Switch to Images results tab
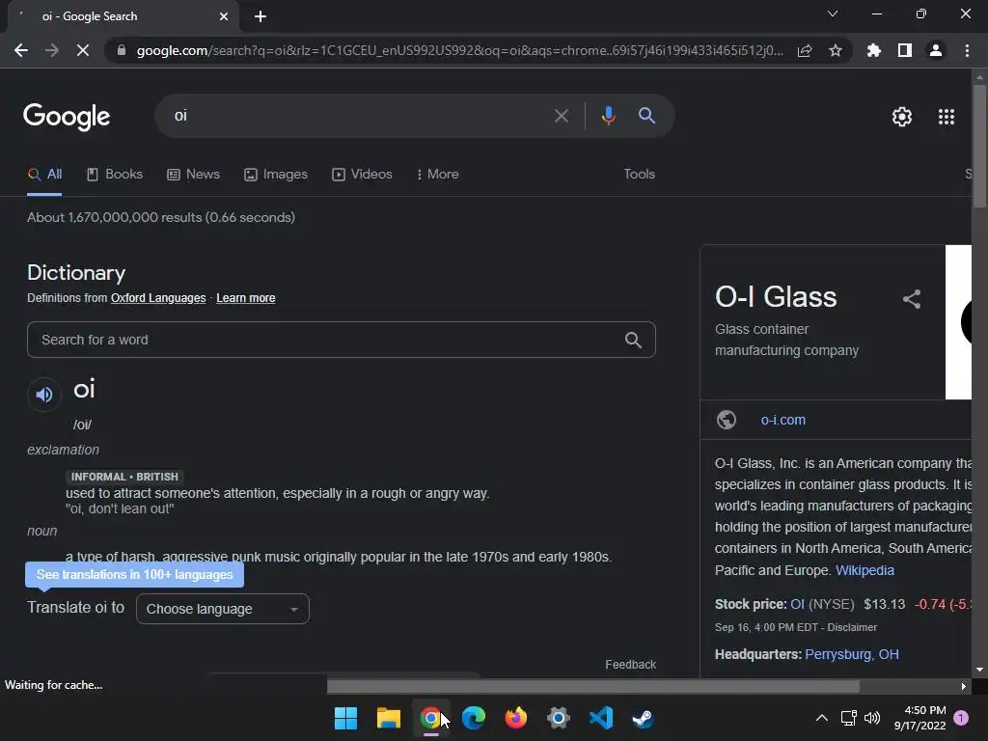 [x=276, y=175]
